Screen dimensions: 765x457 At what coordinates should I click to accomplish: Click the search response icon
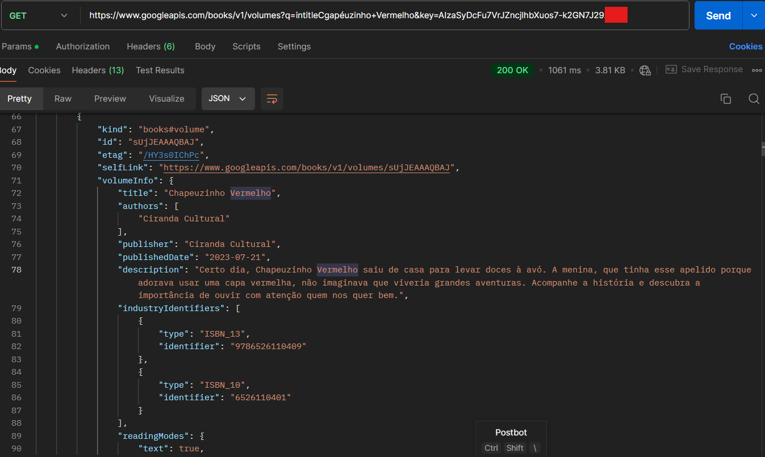coord(754,99)
